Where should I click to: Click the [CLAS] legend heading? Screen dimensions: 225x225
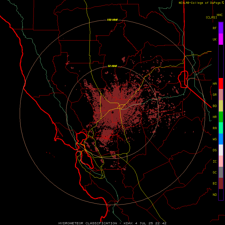211,17
